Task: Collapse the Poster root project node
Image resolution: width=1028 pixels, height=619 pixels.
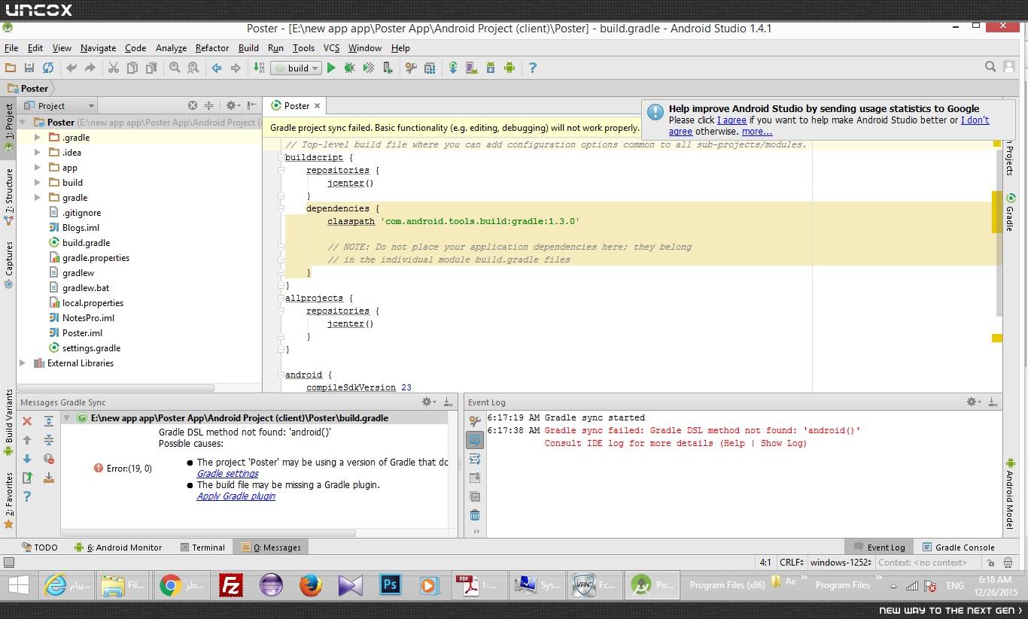Action: pyautogui.click(x=23, y=123)
